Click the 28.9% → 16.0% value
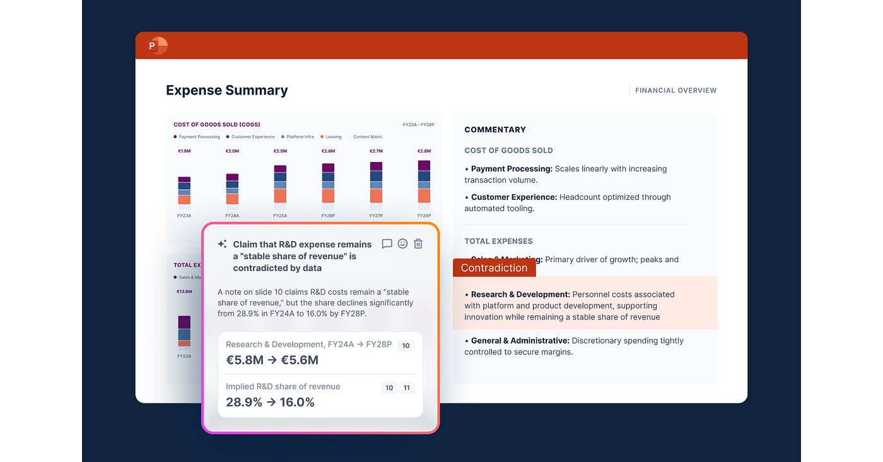The image size is (883, 462). 271,402
